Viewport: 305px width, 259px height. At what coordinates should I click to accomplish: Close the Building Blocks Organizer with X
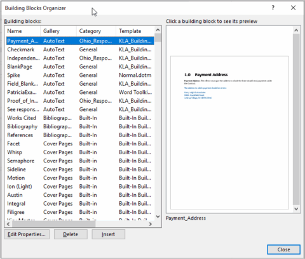[293, 8]
